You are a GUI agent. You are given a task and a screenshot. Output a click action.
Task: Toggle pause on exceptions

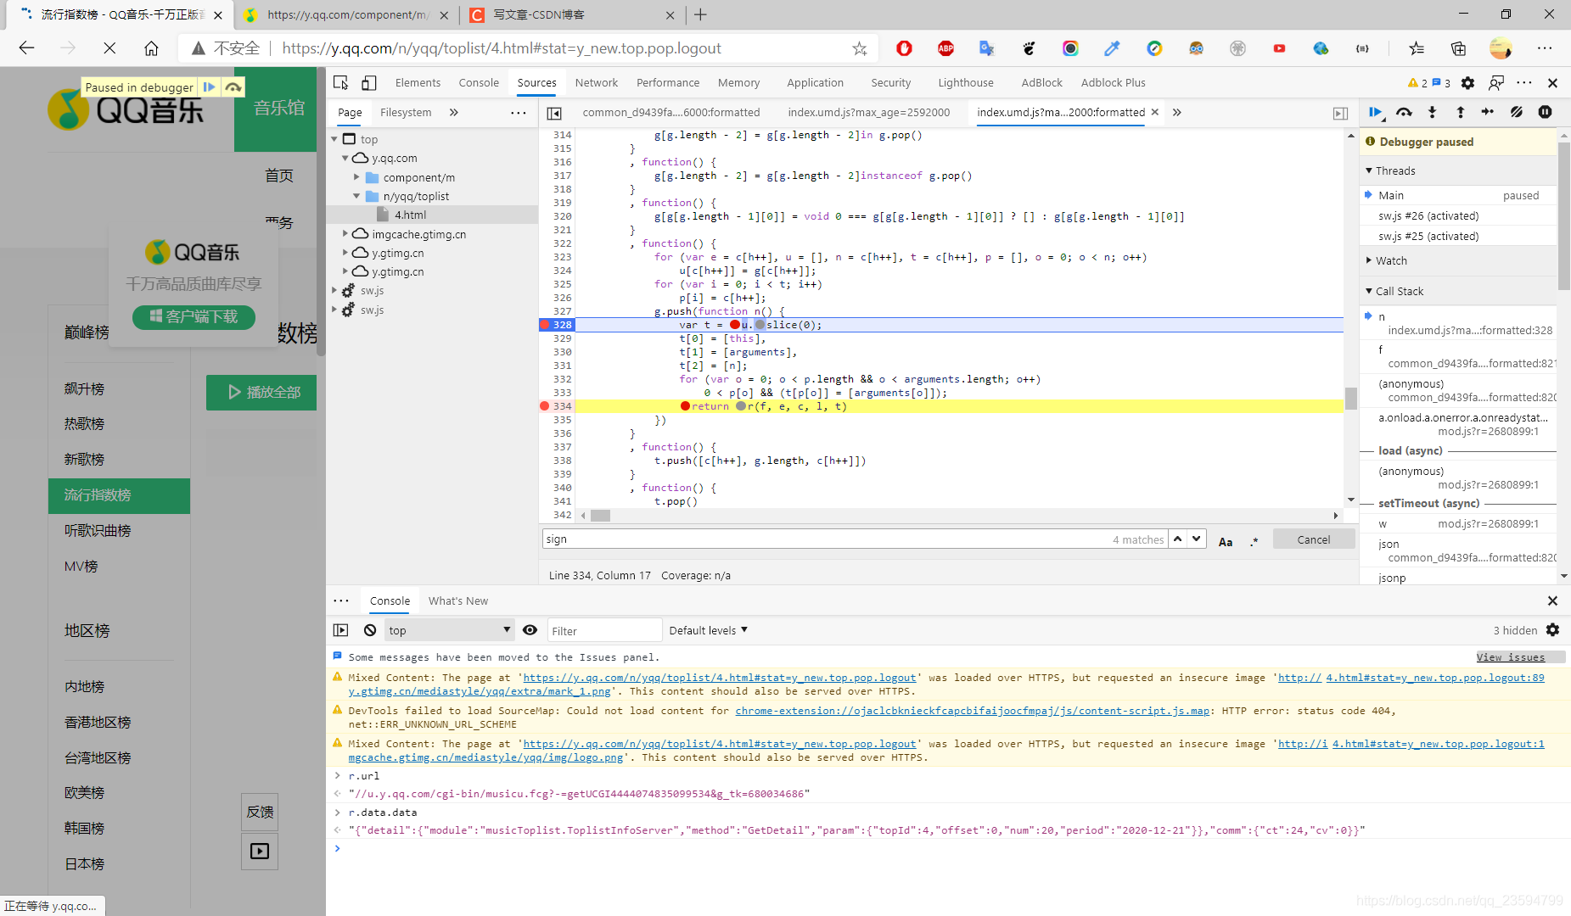(x=1545, y=112)
